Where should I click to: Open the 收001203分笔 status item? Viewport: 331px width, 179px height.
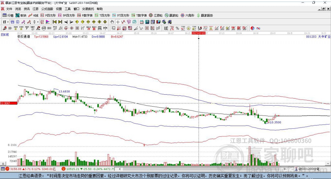tap(307, 169)
